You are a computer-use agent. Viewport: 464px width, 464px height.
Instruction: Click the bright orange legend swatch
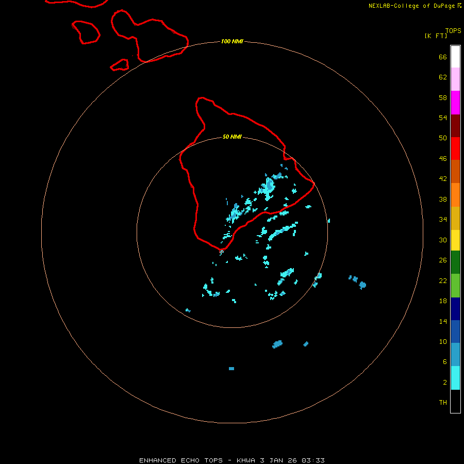point(455,195)
